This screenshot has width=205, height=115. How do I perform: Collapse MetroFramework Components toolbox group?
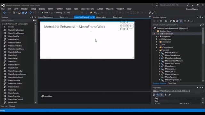(2, 24)
